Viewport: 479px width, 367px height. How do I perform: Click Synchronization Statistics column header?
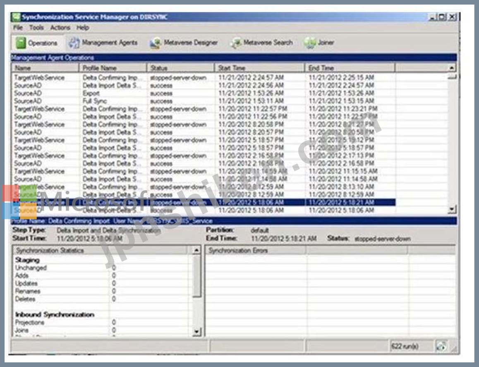point(100,251)
